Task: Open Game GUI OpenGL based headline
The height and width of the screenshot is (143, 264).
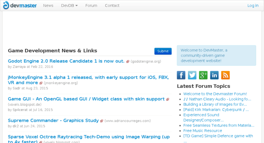Action: (x=86, y=99)
